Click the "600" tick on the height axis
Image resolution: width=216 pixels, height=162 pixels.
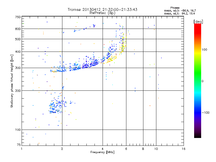(18, 29)
